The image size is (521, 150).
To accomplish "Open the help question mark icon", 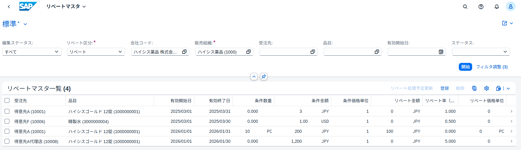I will point(481,6).
